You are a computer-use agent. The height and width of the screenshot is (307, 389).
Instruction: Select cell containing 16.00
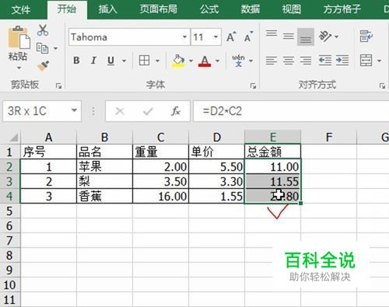pyautogui.click(x=160, y=196)
